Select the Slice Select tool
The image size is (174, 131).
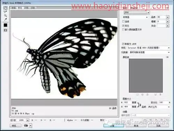coord(5,11)
